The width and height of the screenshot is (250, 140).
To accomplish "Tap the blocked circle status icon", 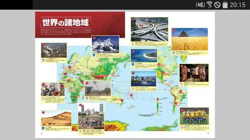I will coord(217,5).
